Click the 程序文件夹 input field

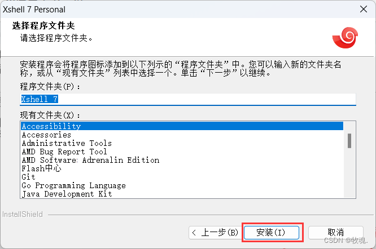[188, 99]
